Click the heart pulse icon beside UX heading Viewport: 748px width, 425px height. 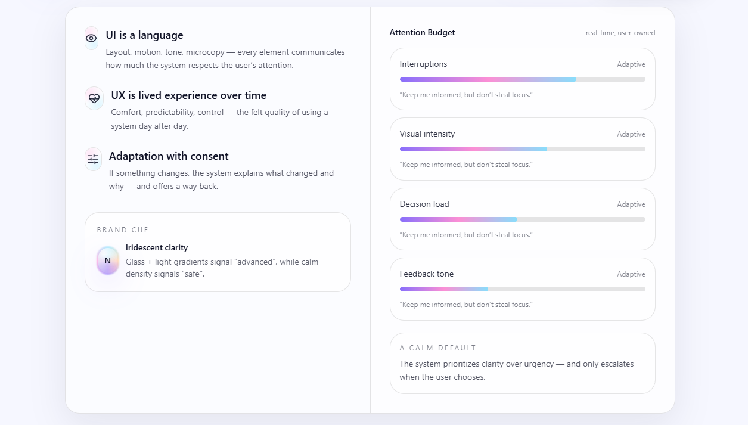94,98
